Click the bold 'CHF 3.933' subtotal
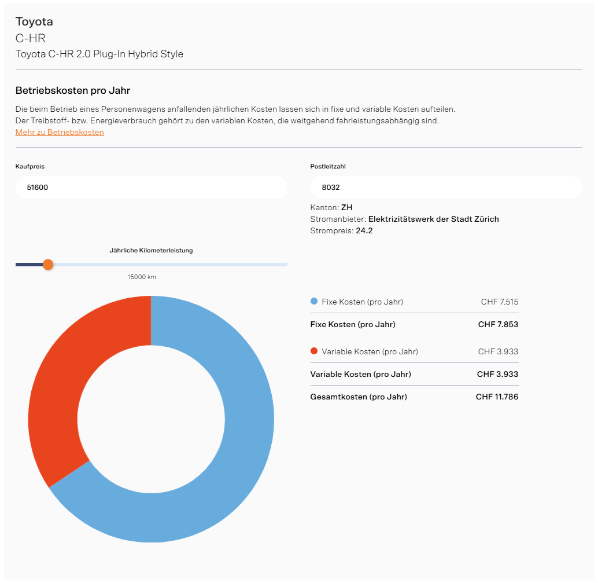Image resolution: width=598 pixels, height=583 pixels. tap(498, 375)
